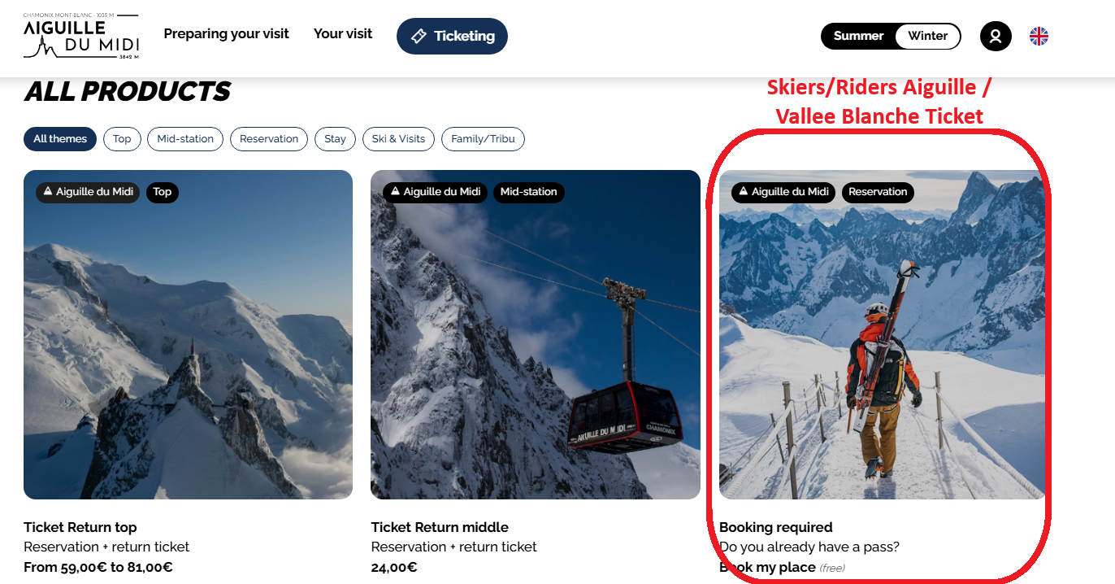Open the cable car Ticket Return middle photo
The height and width of the screenshot is (584, 1115).
[535, 342]
